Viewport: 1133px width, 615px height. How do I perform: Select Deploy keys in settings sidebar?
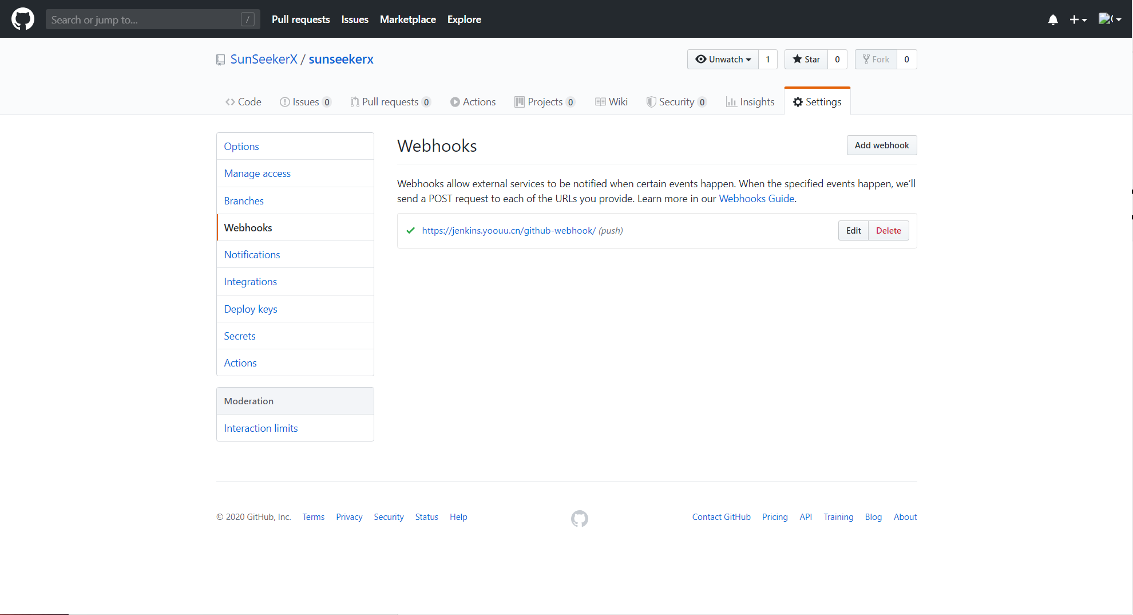pos(251,309)
